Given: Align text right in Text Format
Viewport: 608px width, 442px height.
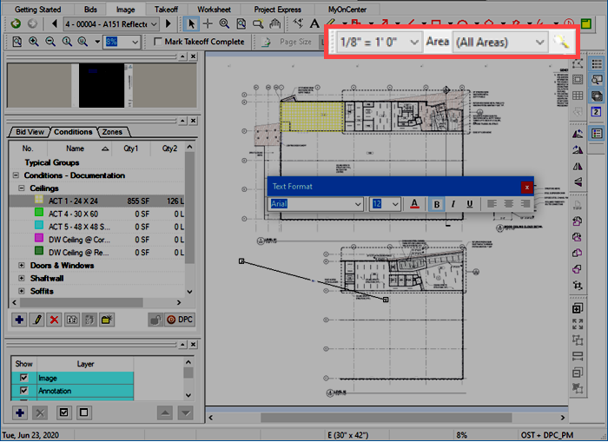Looking at the screenshot, I should coord(525,204).
